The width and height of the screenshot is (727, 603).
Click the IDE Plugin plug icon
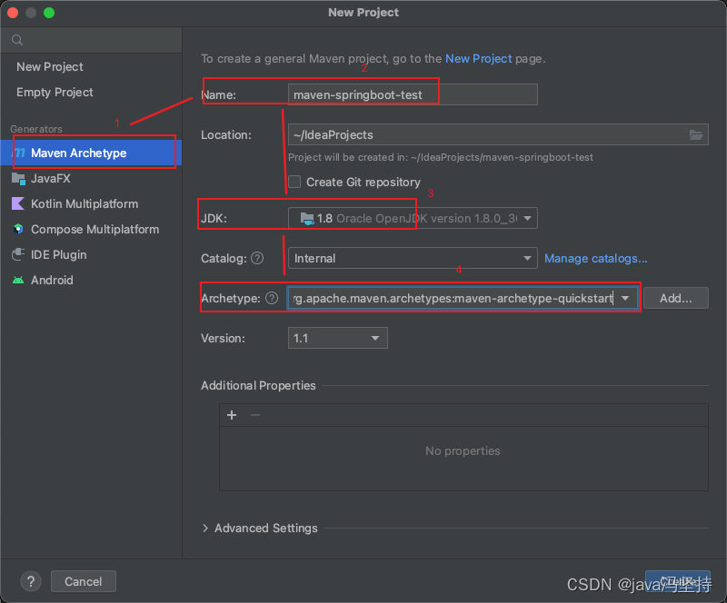[18, 254]
